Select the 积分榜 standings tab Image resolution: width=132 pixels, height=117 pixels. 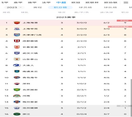coord(60,7)
